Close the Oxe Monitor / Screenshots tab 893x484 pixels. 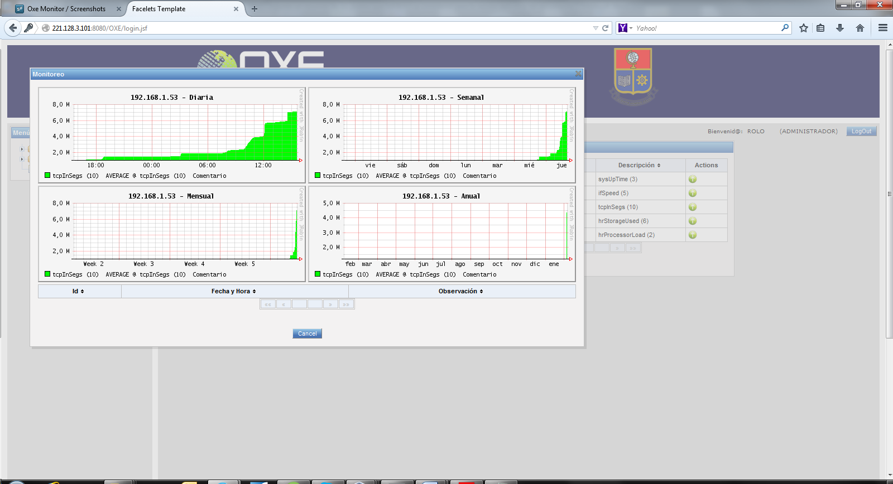119,9
